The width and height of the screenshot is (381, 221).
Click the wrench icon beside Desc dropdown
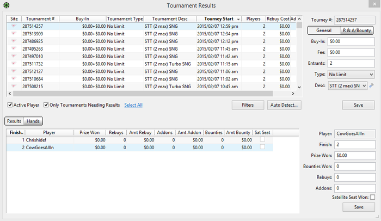coord(372,85)
